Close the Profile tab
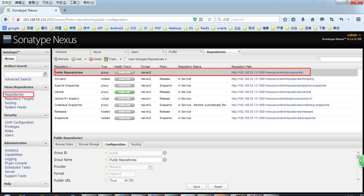The height and width of the screenshot is (196, 364). (201, 51)
